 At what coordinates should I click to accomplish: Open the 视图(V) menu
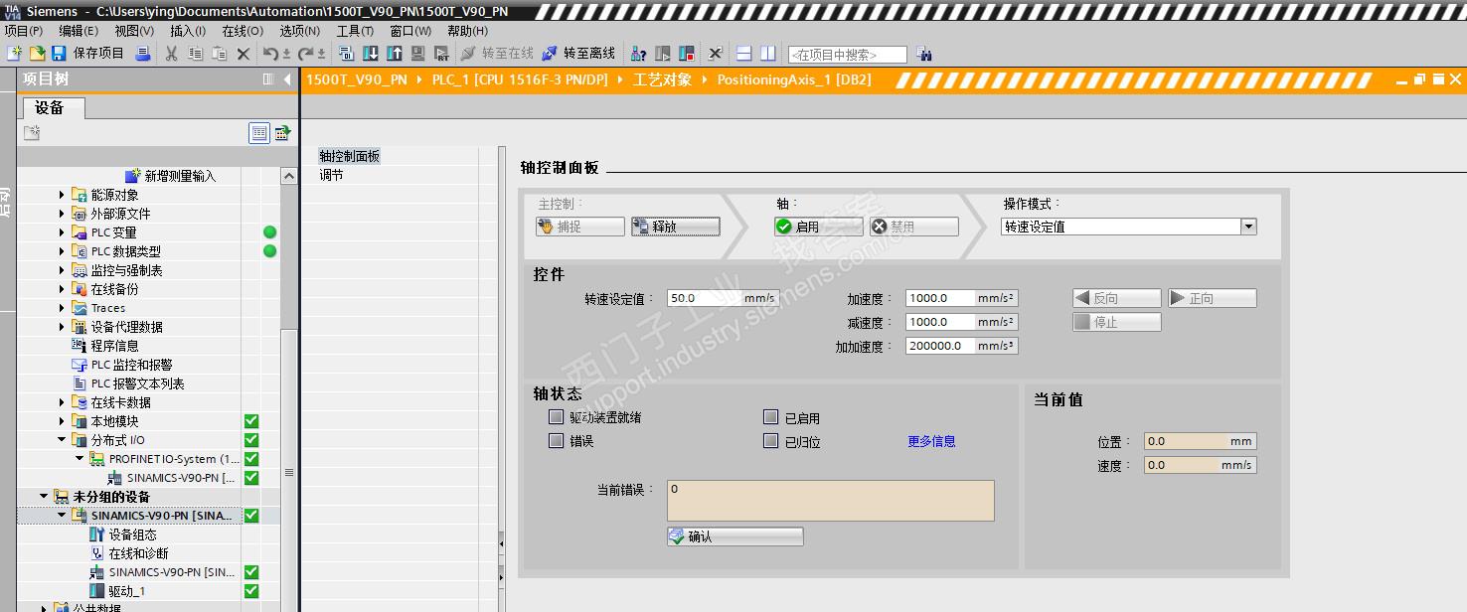tap(134, 31)
